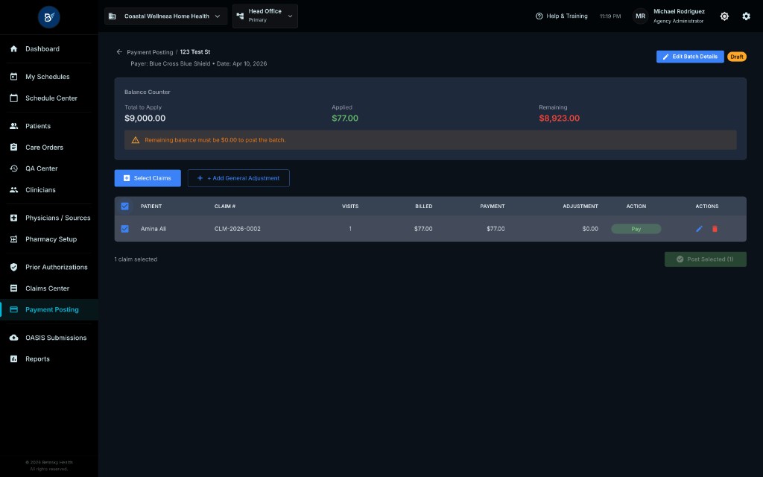
Task: Click the Draft status badge
Action: point(737,57)
